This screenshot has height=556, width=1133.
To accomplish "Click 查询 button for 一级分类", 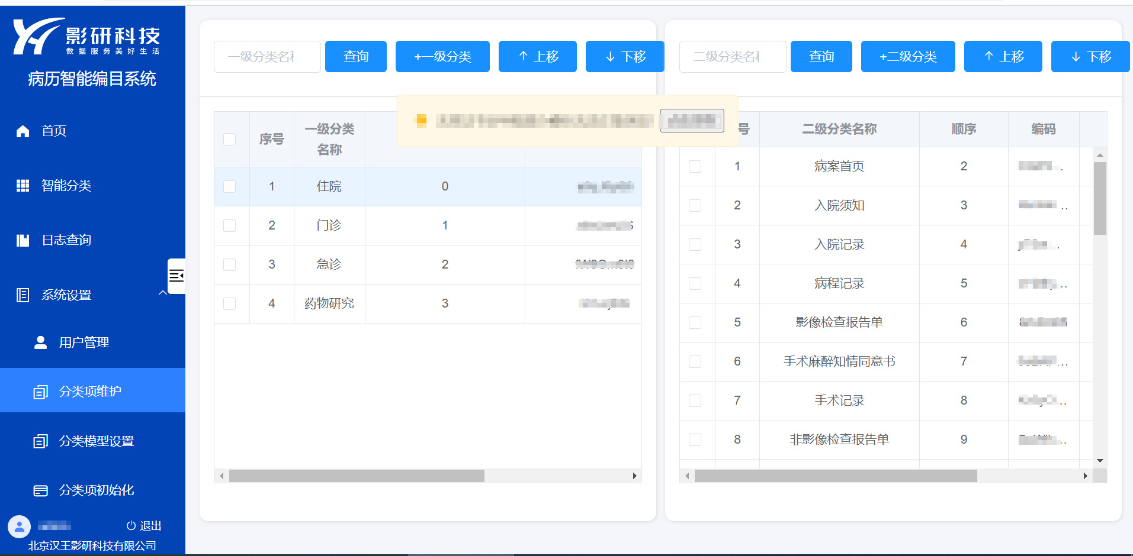I will pos(356,57).
